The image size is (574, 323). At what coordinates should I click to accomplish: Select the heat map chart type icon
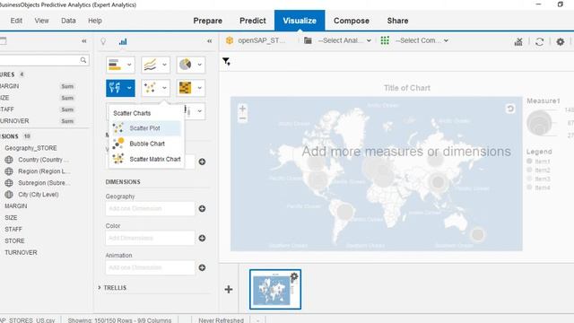tap(186, 88)
